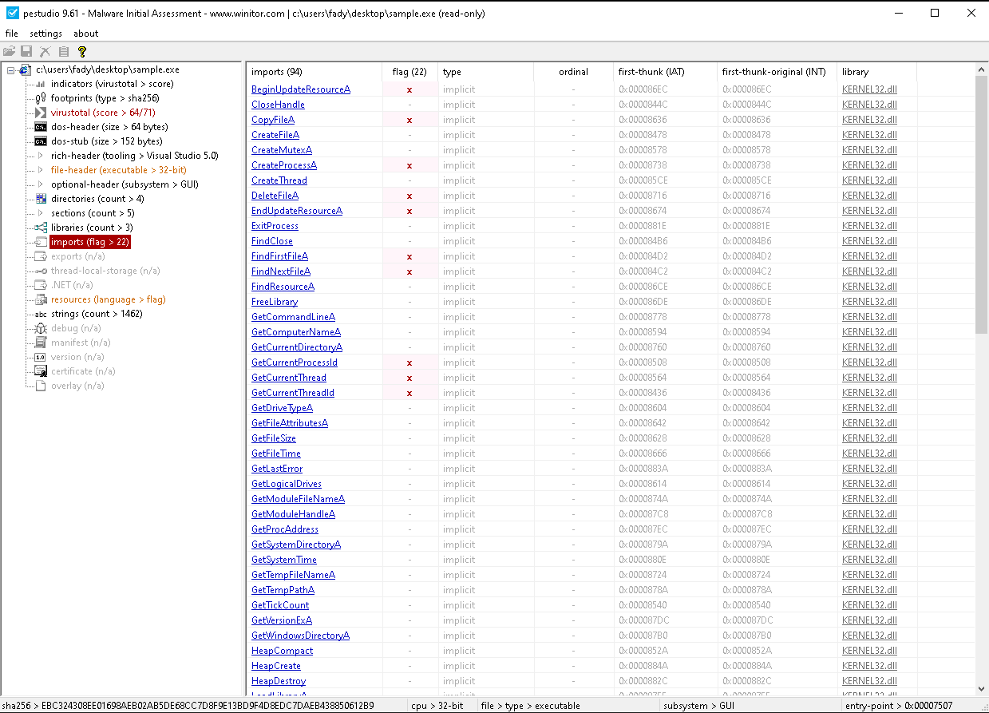This screenshot has height=713, width=989.
Task: Click the icon beside resources node
Action: (x=41, y=299)
